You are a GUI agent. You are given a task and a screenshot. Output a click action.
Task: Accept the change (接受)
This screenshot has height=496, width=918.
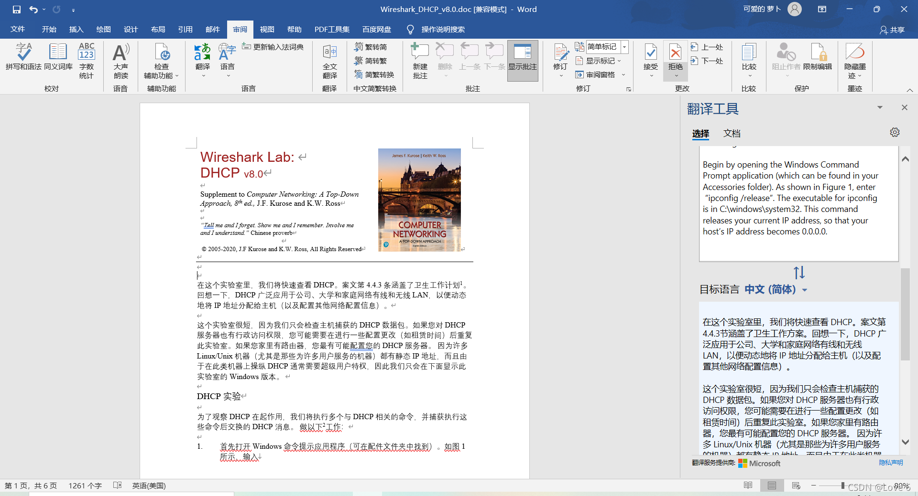[x=651, y=61]
